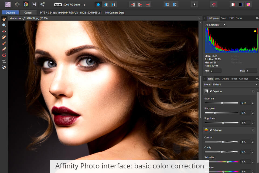Switch to the Tones tab
This screenshot has width=259, height=173.
tap(234, 79)
